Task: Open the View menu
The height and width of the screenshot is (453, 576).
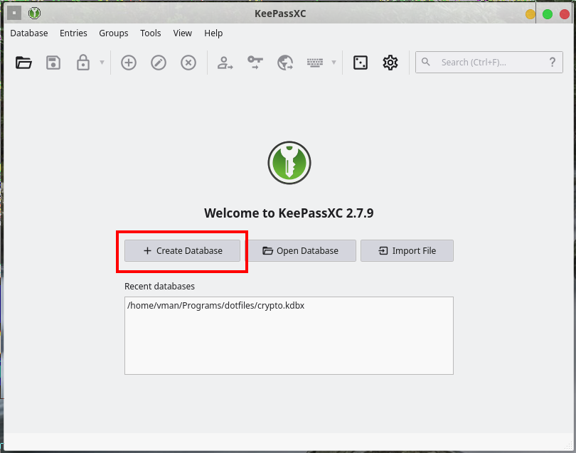Action: (183, 33)
